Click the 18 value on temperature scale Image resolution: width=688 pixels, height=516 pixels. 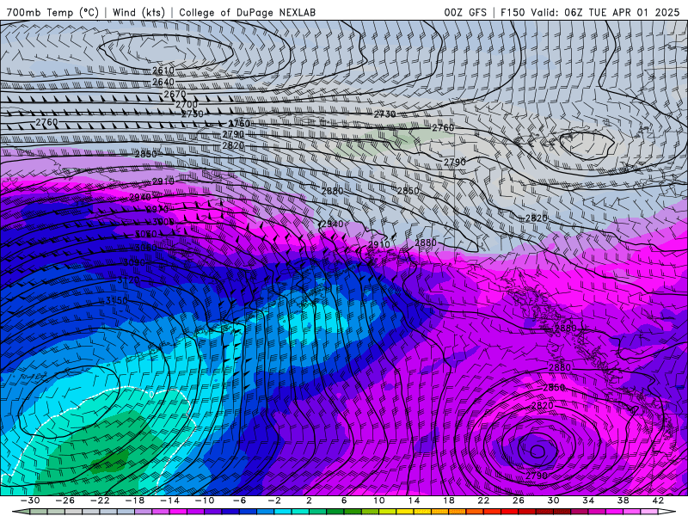coord(448,501)
